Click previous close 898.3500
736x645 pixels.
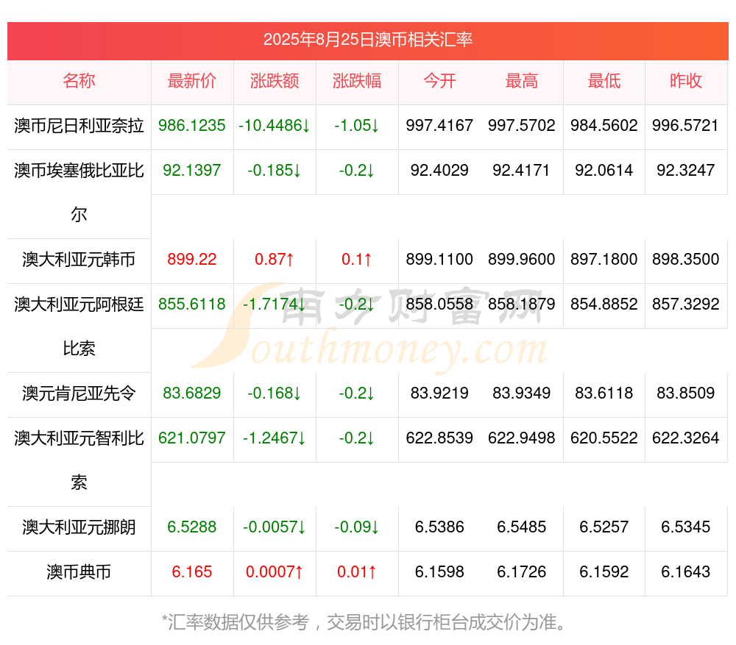(686, 260)
